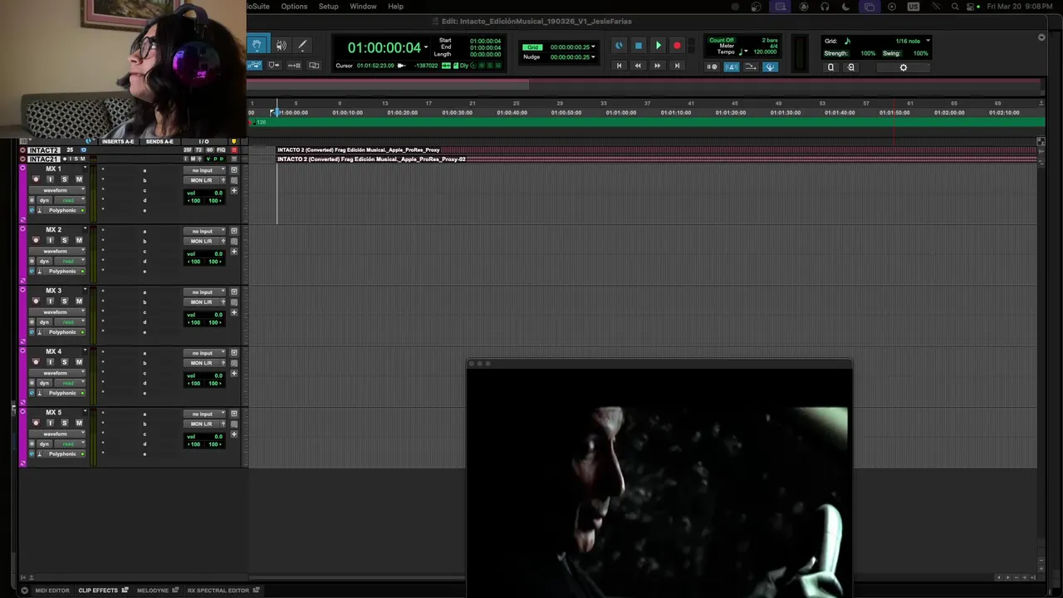The height and width of the screenshot is (598, 1063).
Task: Open the main counter format dropdown
Action: click(426, 47)
